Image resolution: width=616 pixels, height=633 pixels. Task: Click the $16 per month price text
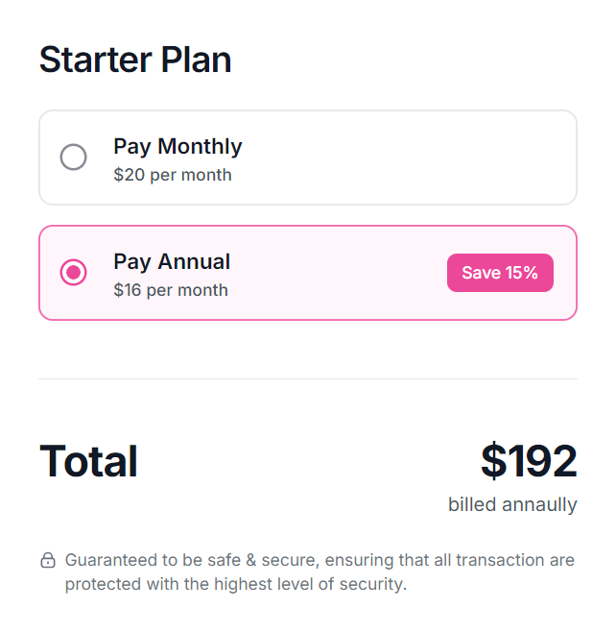tap(171, 290)
